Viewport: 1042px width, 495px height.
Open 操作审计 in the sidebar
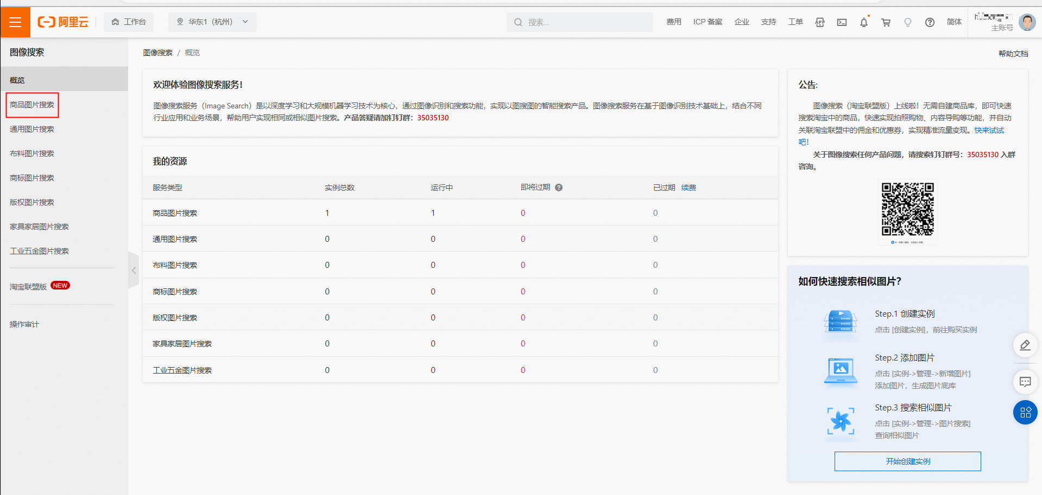point(24,324)
